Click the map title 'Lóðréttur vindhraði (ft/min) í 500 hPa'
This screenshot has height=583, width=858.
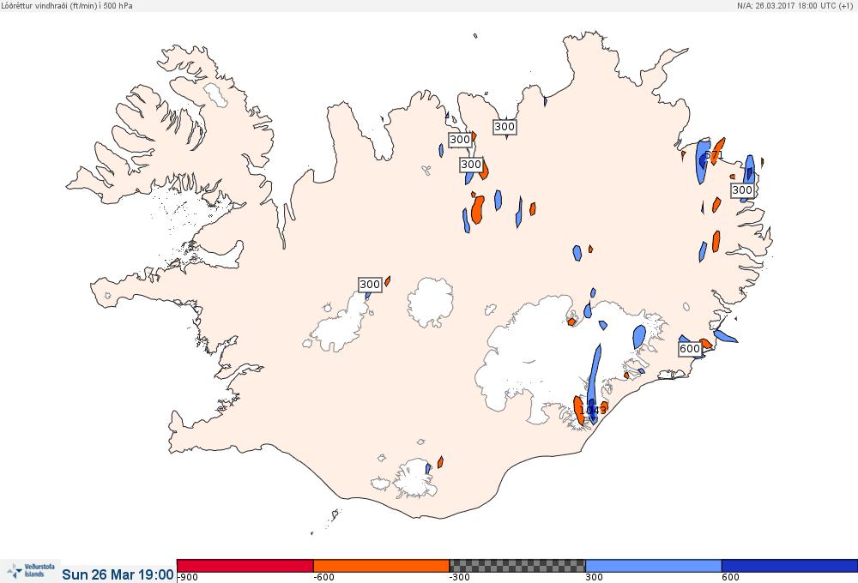coord(67,5)
